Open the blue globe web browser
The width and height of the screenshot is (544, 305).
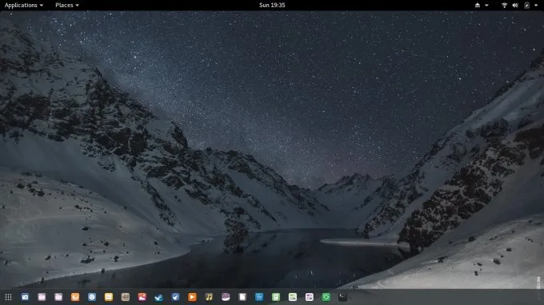[x=175, y=297]
